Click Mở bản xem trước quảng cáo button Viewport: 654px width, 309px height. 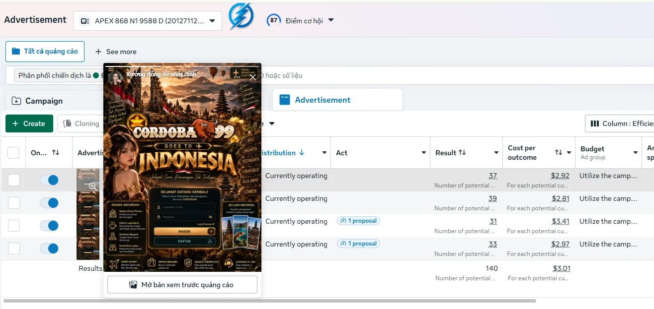[182, 285]
